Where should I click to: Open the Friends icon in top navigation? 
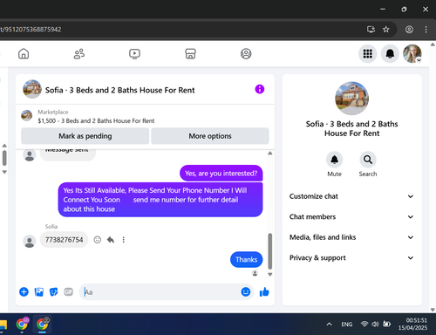point(79,54)
